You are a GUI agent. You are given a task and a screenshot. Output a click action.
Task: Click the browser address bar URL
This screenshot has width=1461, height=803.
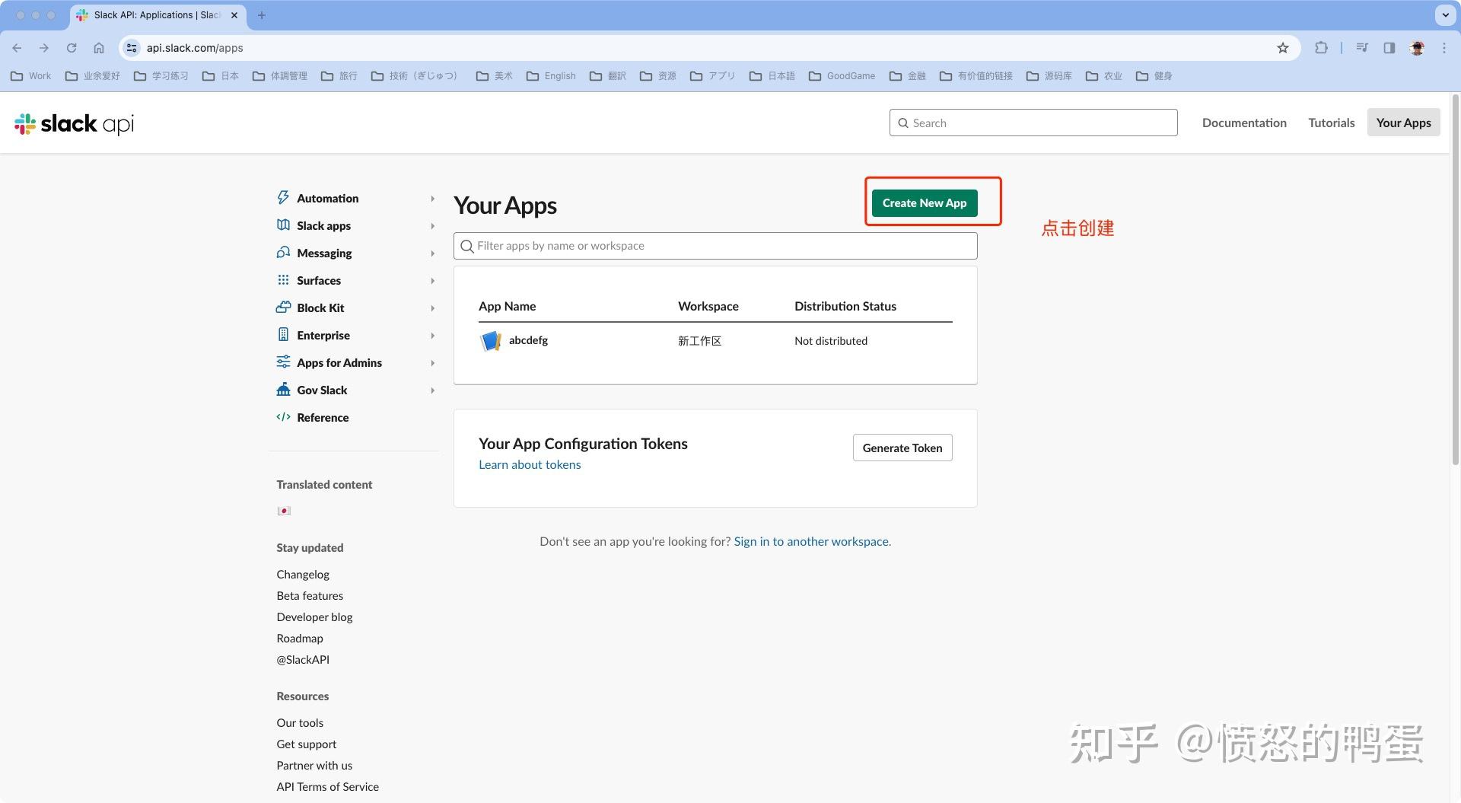(195, 48)
